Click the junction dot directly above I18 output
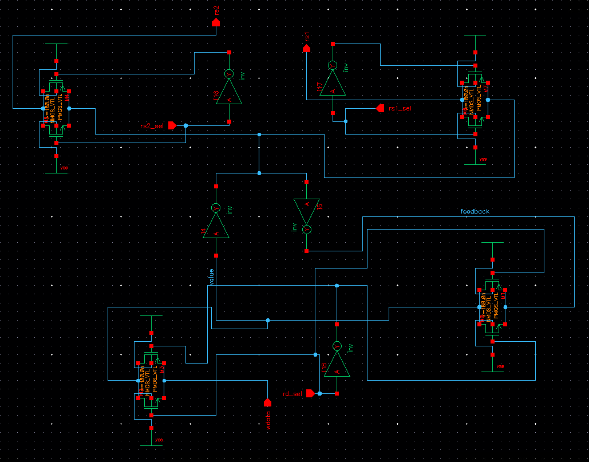 pyautogui.click(x=337, y=286)
